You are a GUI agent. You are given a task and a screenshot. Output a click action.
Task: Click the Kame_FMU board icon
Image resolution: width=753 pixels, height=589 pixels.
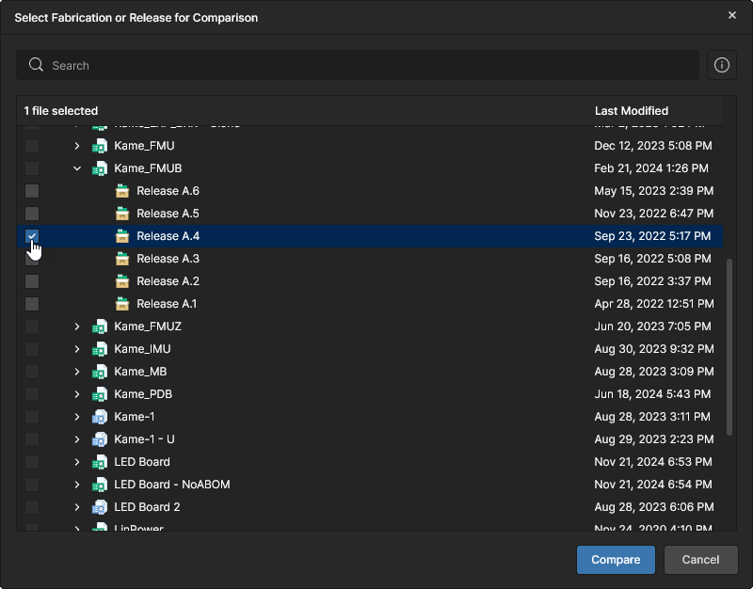[100, 146]
